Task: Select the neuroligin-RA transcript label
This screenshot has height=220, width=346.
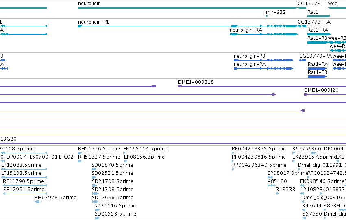Action: (246, 30)
